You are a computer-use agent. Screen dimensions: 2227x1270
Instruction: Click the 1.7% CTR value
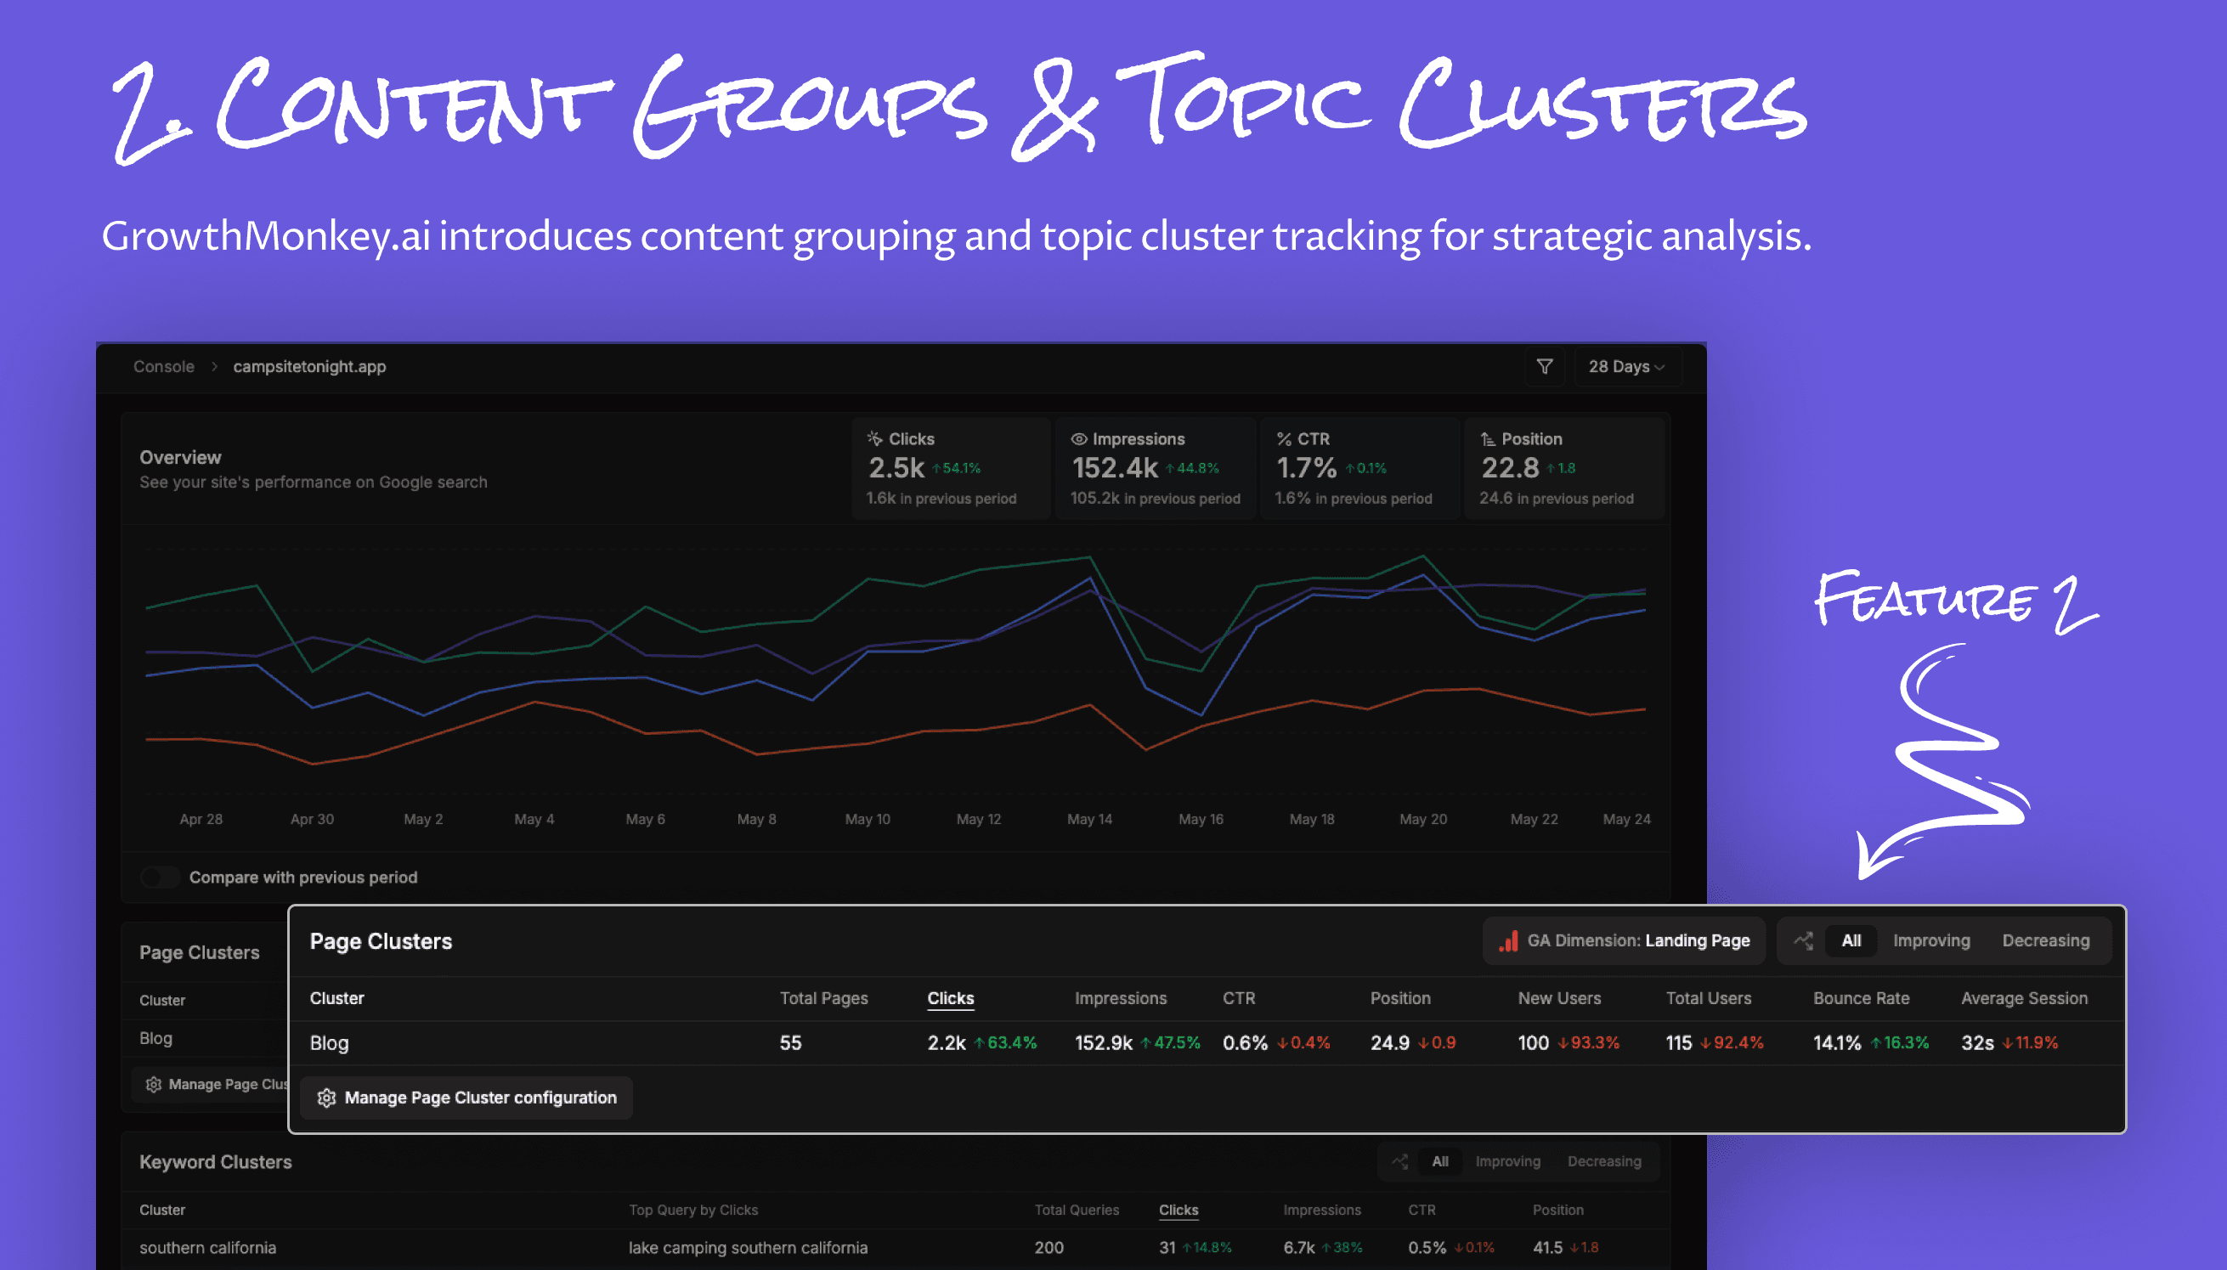coord(1306,468)
